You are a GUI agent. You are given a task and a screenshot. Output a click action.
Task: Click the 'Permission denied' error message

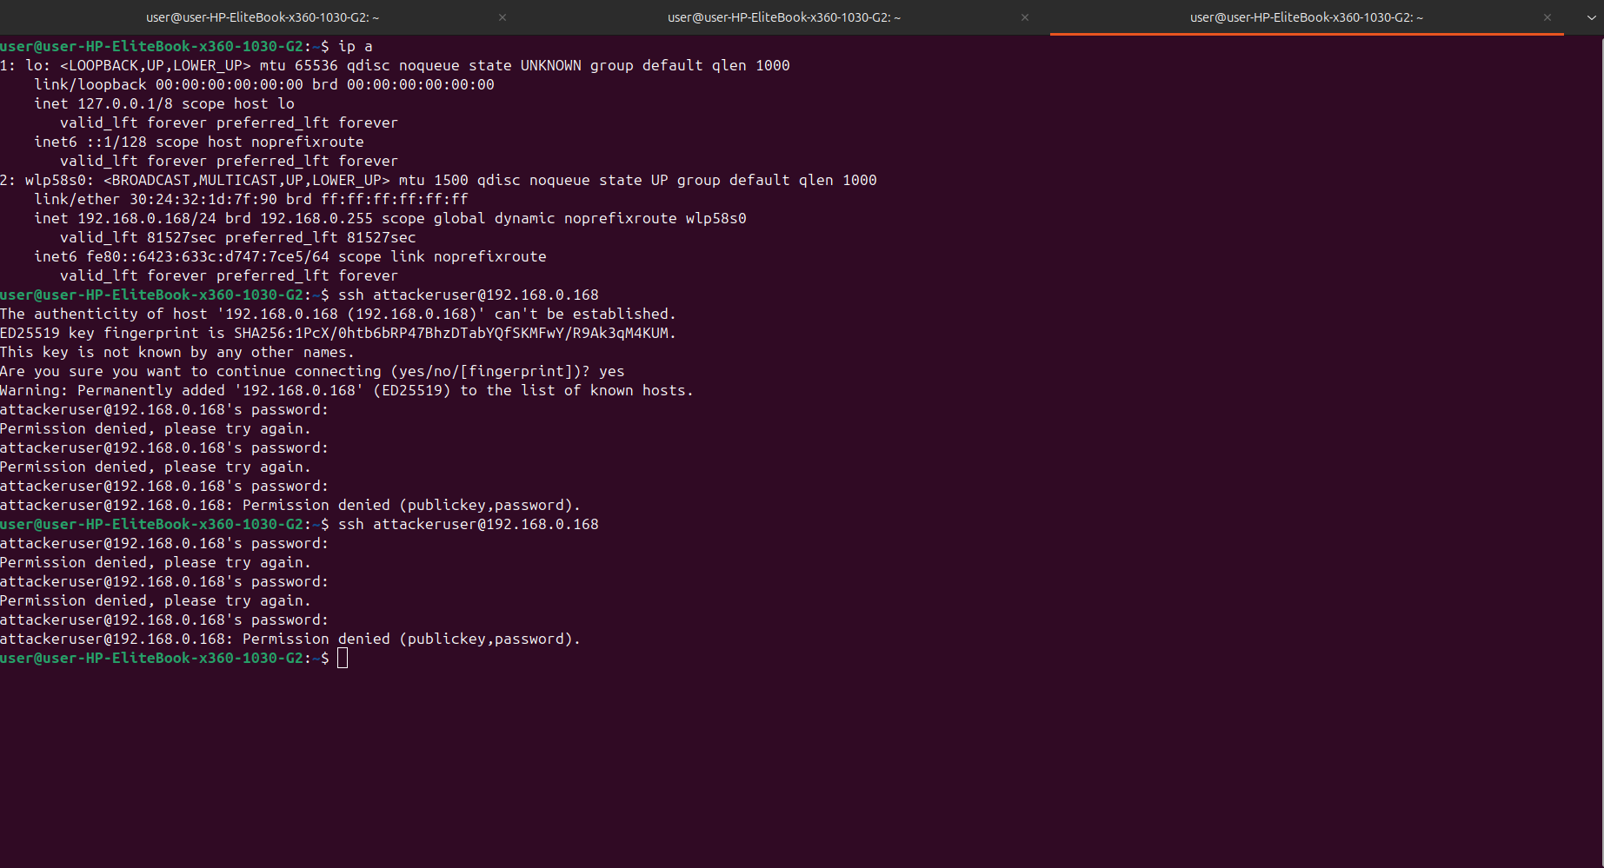click(155, 428)
